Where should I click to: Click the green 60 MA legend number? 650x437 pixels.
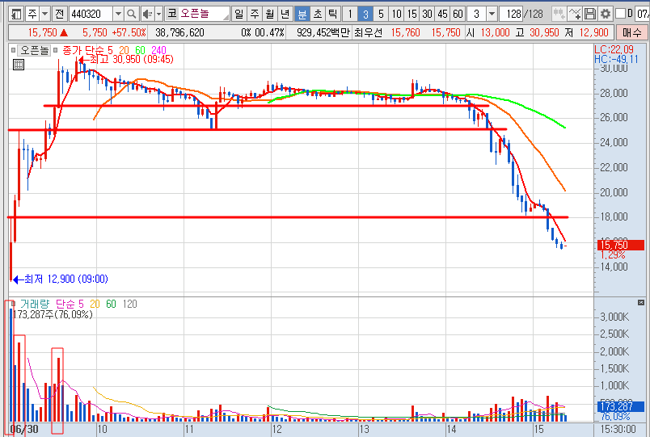click(x=140, y=50)
